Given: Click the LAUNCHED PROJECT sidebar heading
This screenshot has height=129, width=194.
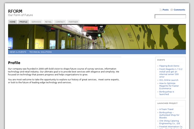Looking at the screenshot, I should 167,103.
